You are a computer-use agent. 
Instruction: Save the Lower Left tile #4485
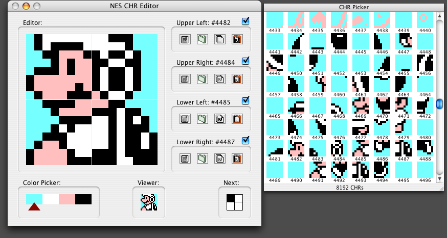185,119
